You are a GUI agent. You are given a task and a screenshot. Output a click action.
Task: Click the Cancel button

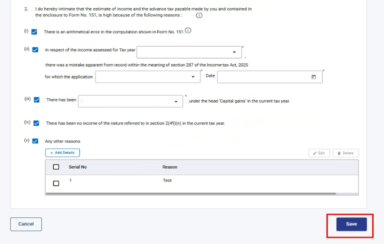tap(26, 224)
